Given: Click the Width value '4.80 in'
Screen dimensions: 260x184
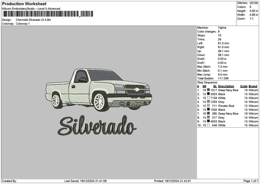Looking at the screenshot, I should (x=253, y=15).
